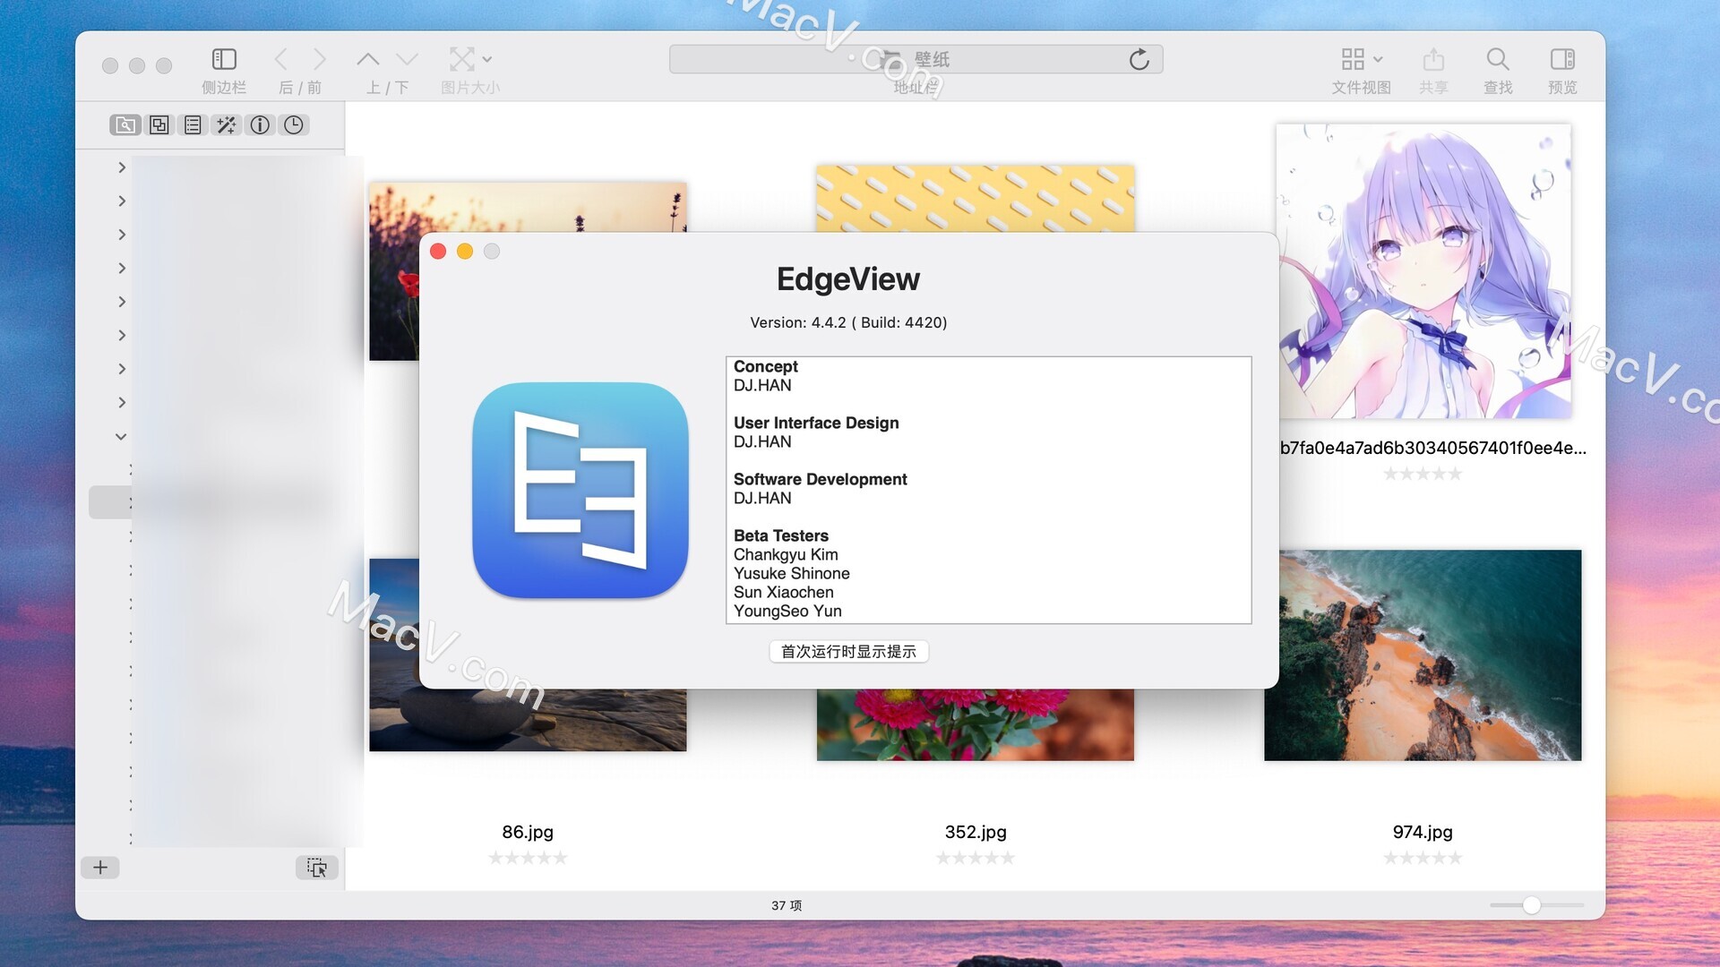
Task: Go back with the left arrow (后)
Action: tap(281, 59)
